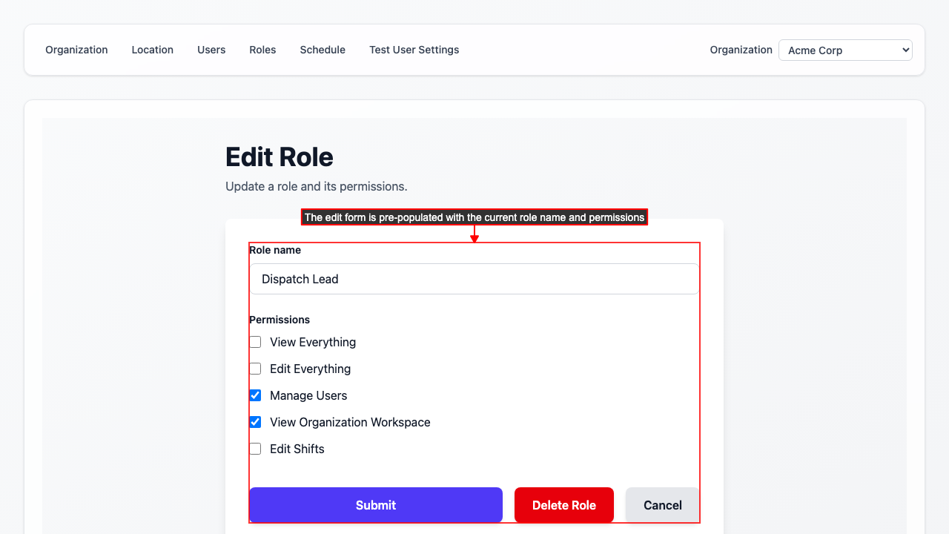Submit the edited role
This screenshot has width=949, height=534.
pos(375,505)
